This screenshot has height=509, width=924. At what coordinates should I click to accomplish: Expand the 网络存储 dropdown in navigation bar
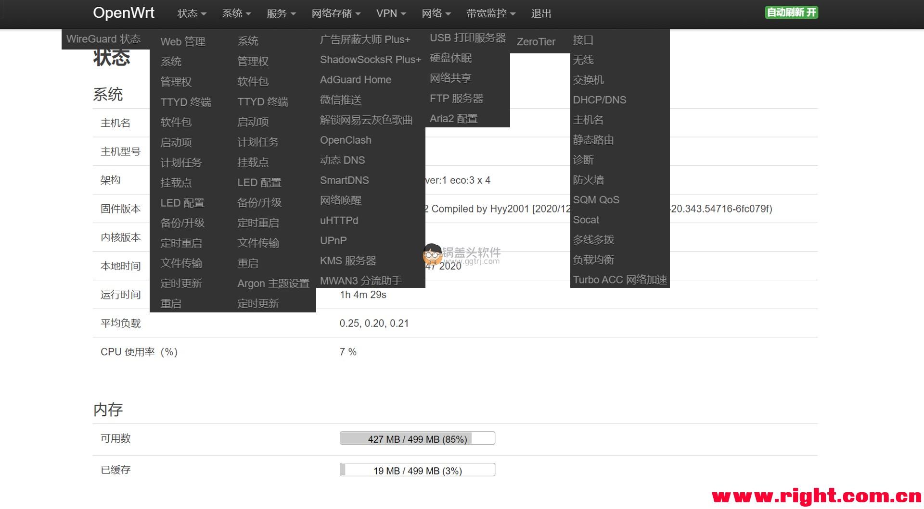coord(336,13)
